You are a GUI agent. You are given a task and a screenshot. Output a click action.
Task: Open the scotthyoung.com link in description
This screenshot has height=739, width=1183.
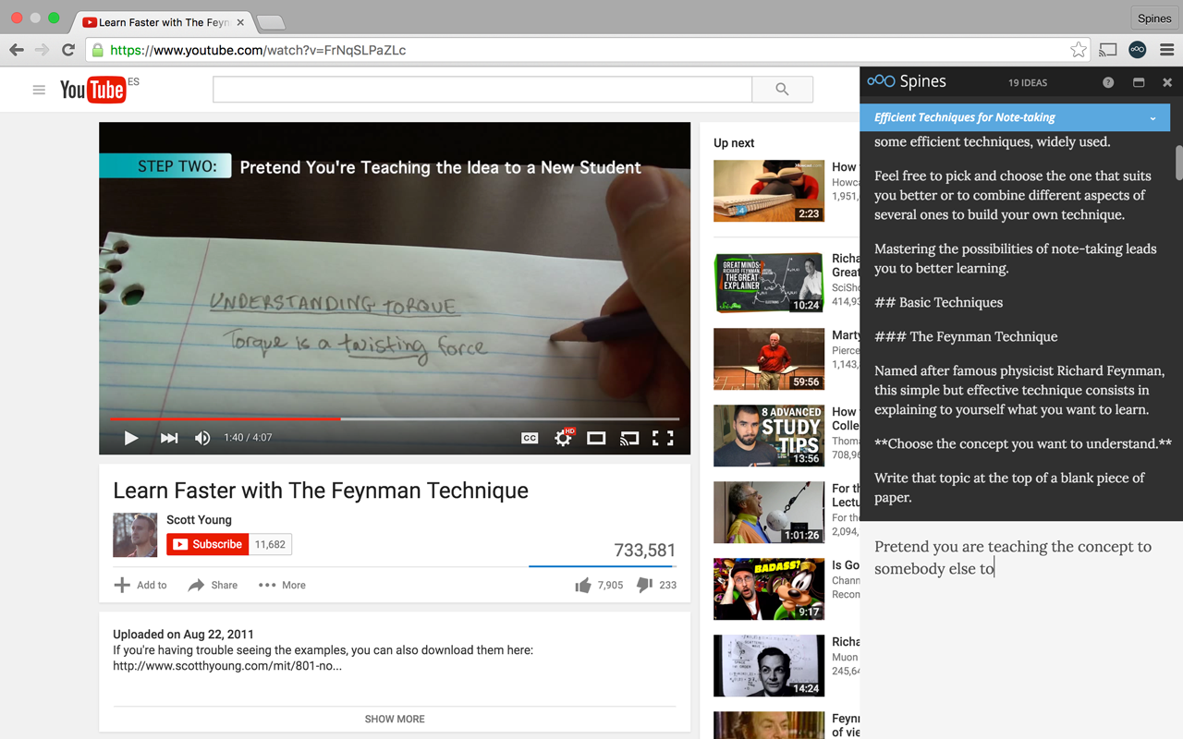pyautogui.click(x=227, y=665)
